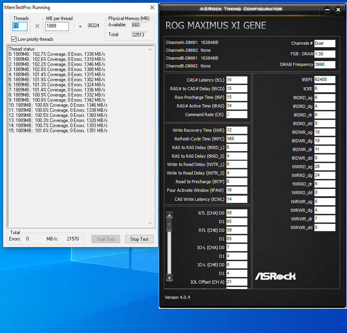Viewport: 347px width, 333px height.
Task: Click the ChannelB-DIMM1 16384MB entry
Action: pos(192,58)
